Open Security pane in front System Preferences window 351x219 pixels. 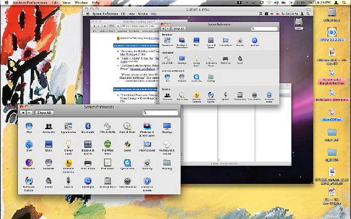click(147, 164)
